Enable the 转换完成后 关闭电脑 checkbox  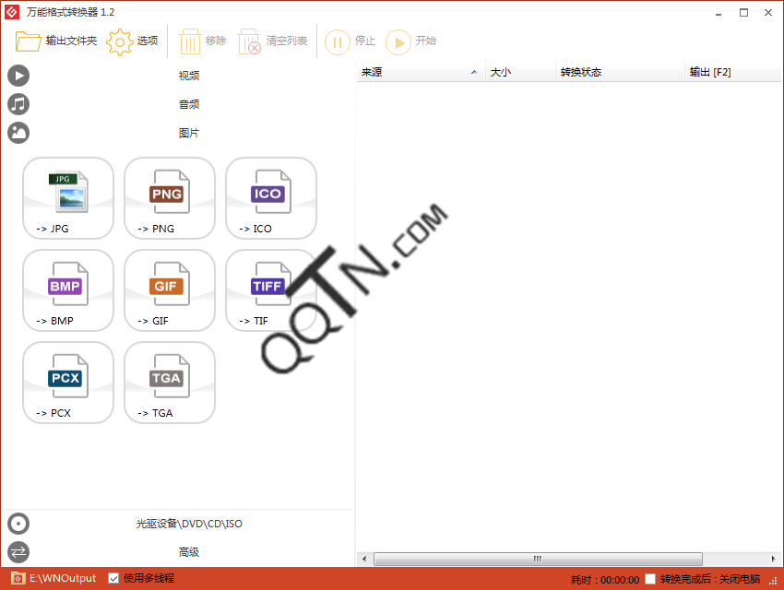(x=651, y=579)
